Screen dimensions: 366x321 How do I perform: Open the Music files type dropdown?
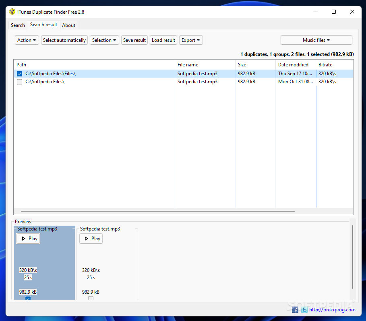[316, 40]
